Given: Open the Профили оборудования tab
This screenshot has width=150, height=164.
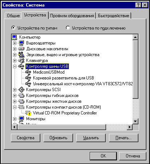Looking at the screenshot, I should pos(72,16).
